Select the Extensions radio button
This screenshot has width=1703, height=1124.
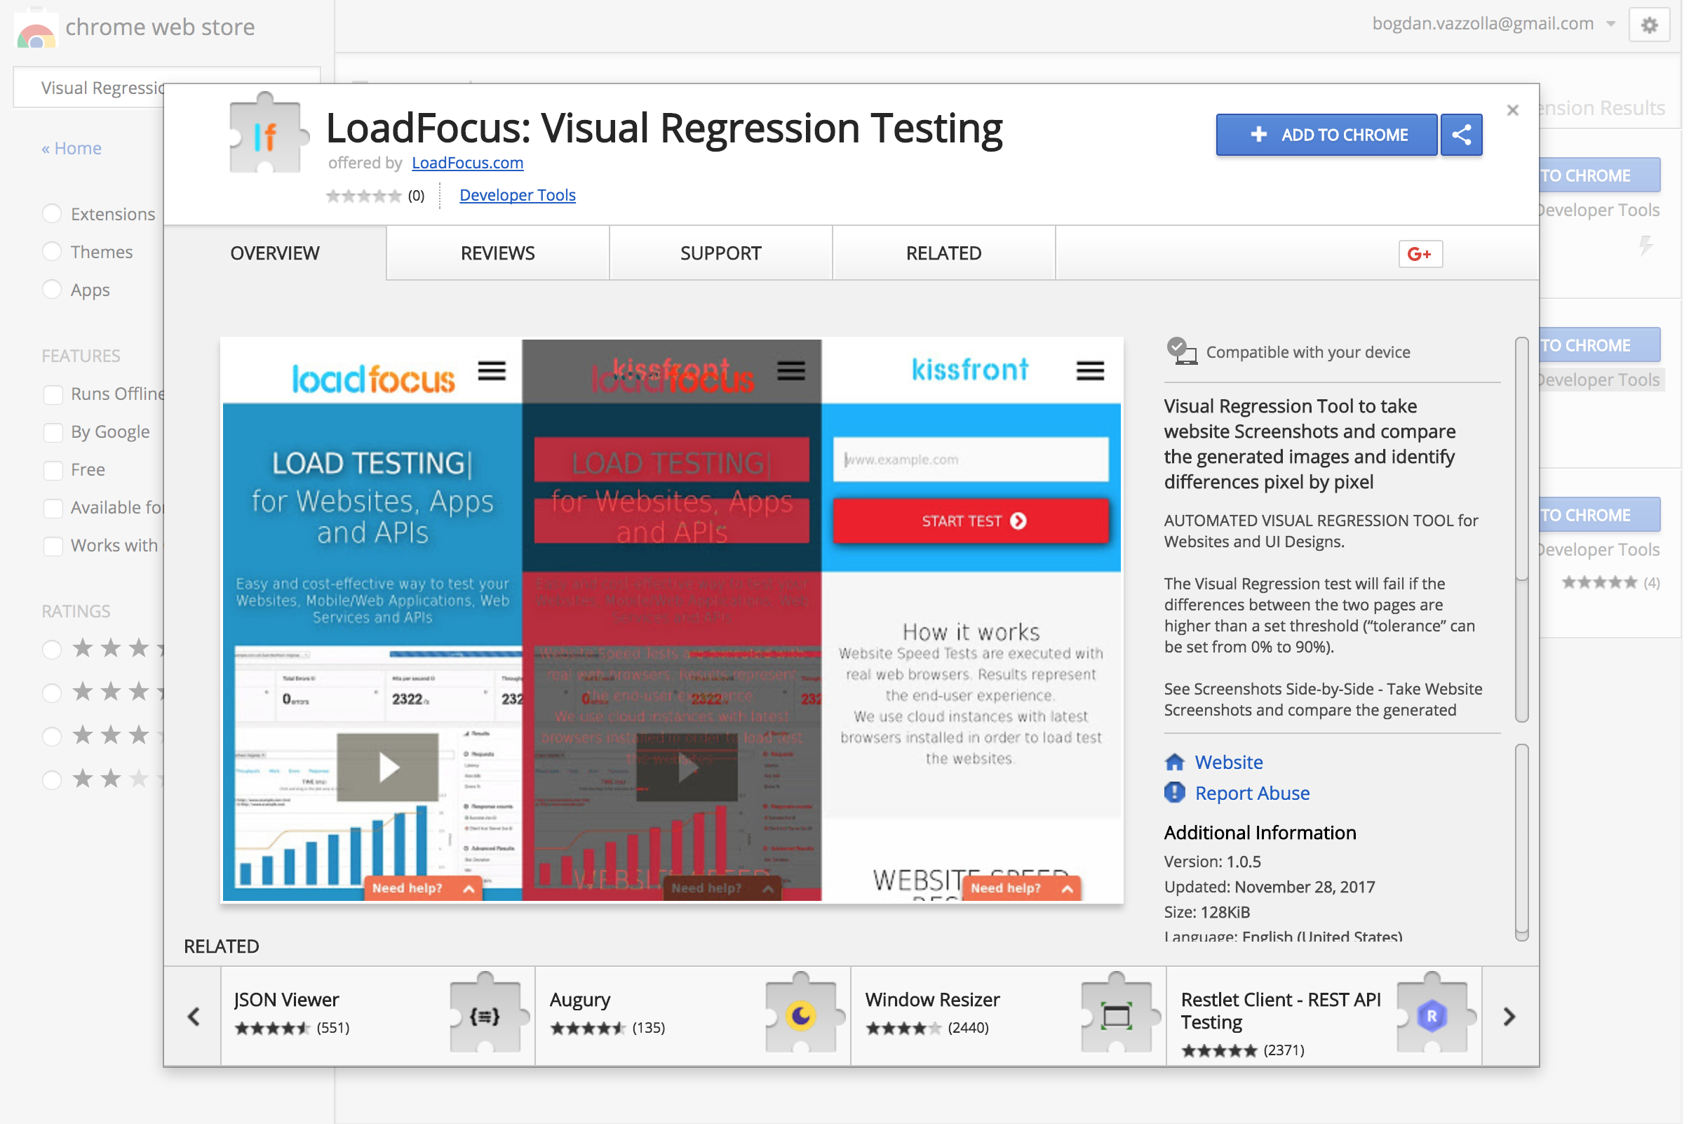point(52,213)
